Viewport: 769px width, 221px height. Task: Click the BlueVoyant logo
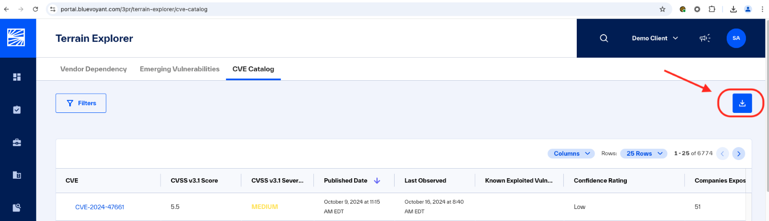click(x=16, y=37)
